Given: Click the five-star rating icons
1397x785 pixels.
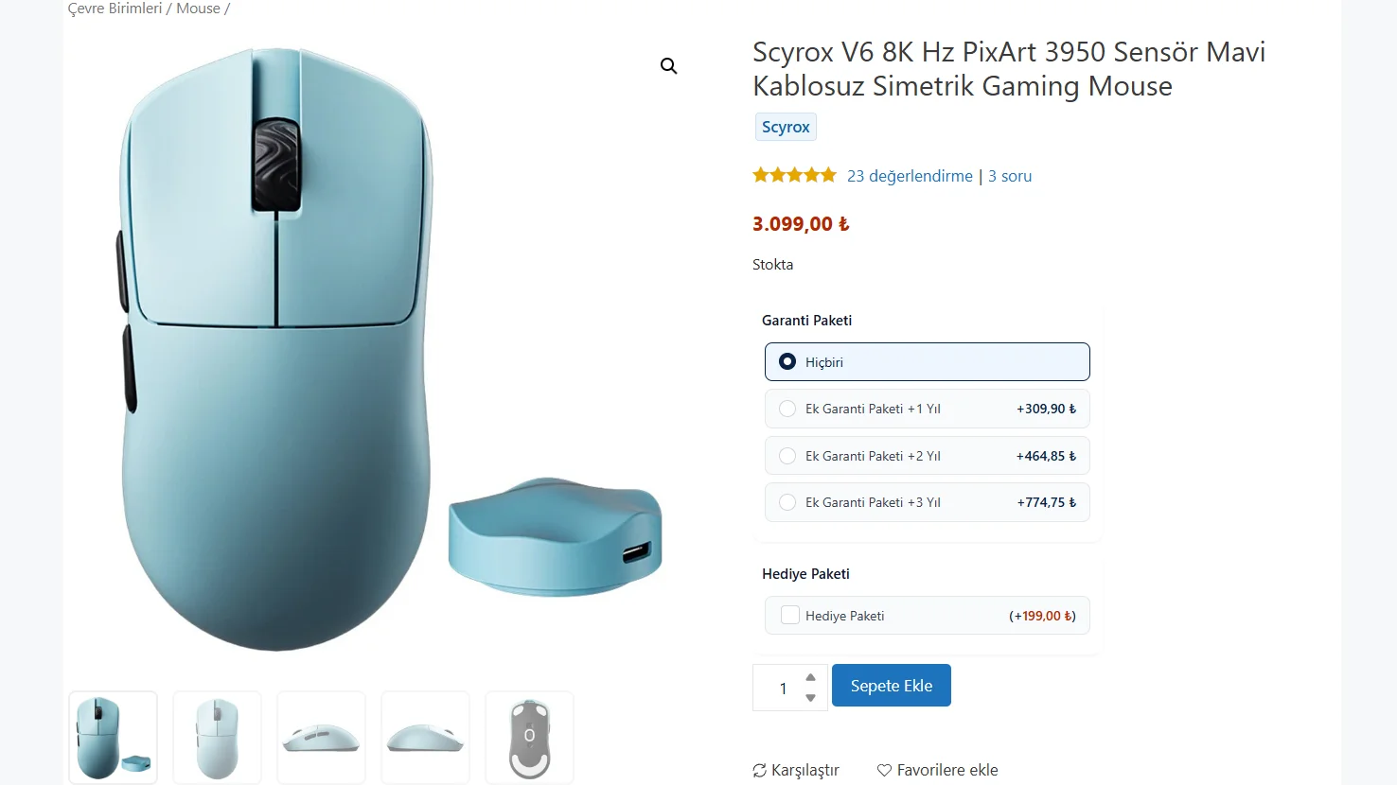Looking at the screenshot, I should pos(794,175).
